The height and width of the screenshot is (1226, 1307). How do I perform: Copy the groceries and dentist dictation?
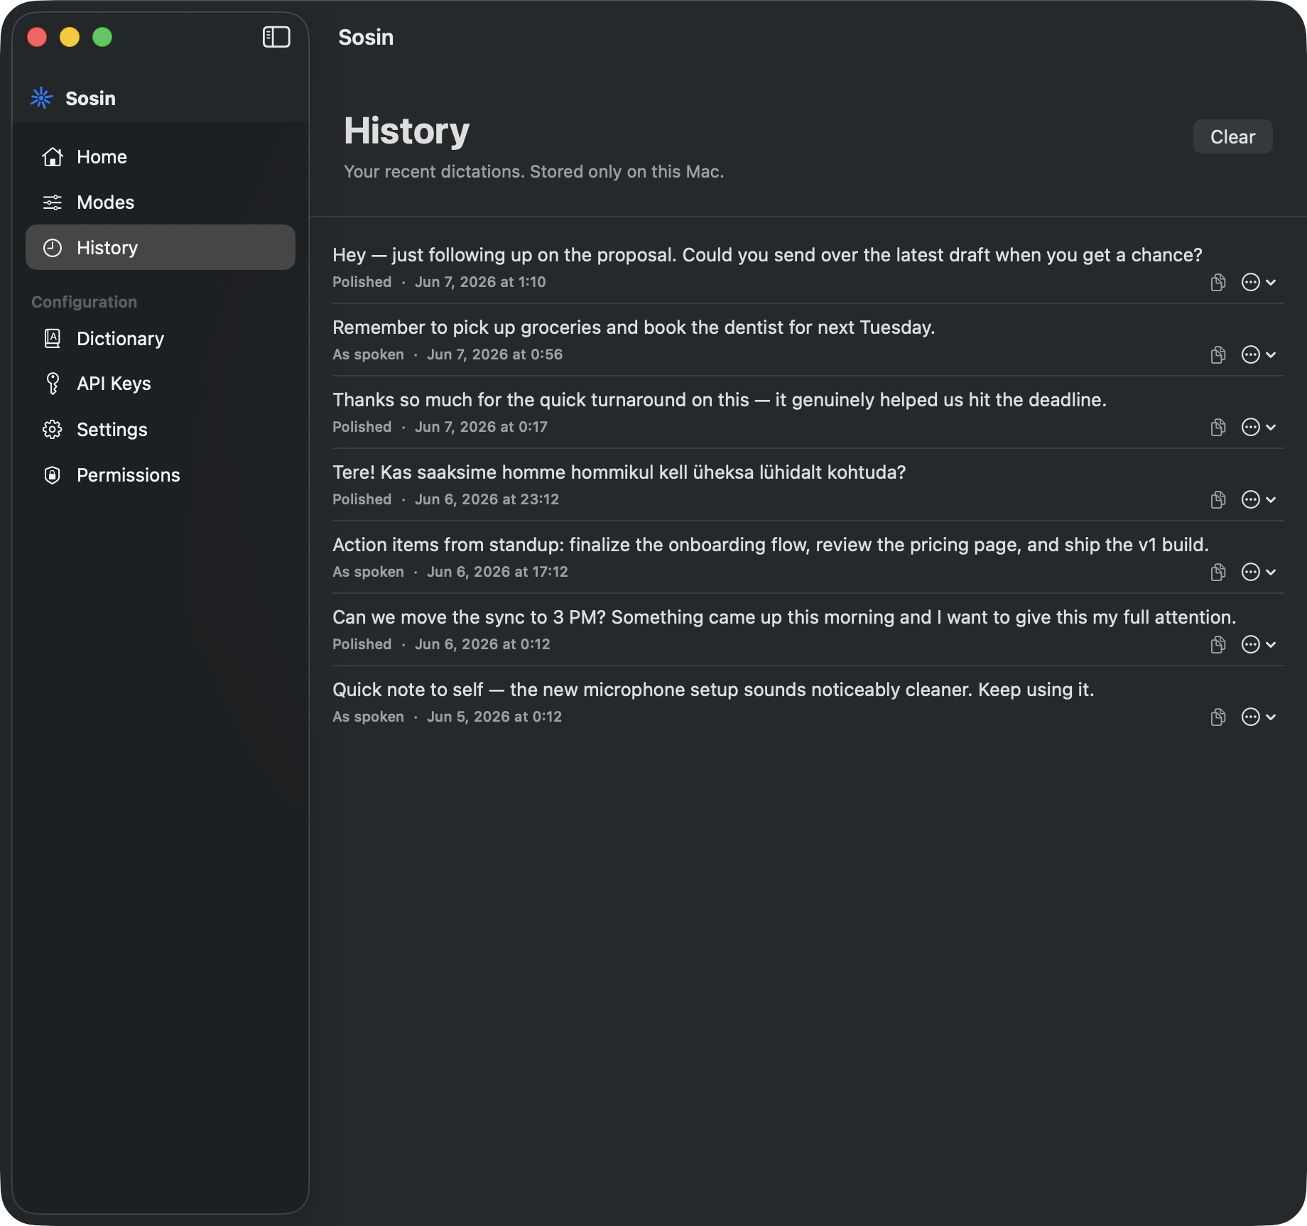click(x=1218, y=355)
